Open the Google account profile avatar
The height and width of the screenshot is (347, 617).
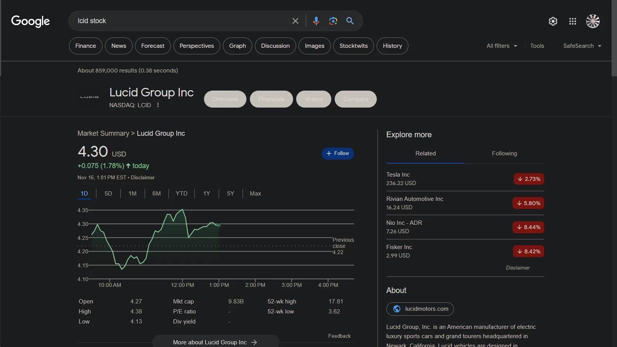pyautogui.click(x=593, y=21)
